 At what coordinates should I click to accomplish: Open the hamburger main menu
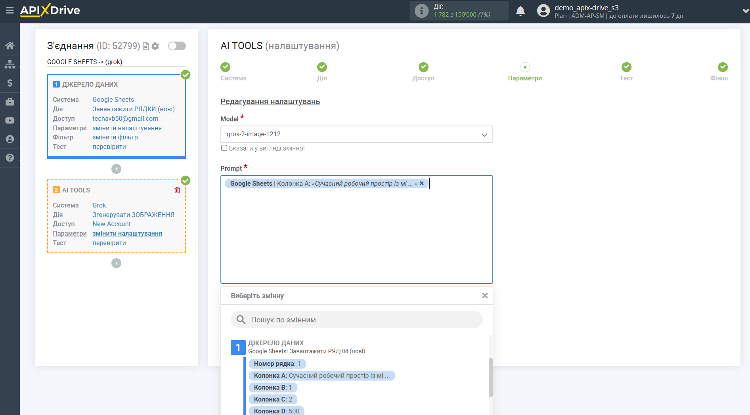tap(10, 11)
